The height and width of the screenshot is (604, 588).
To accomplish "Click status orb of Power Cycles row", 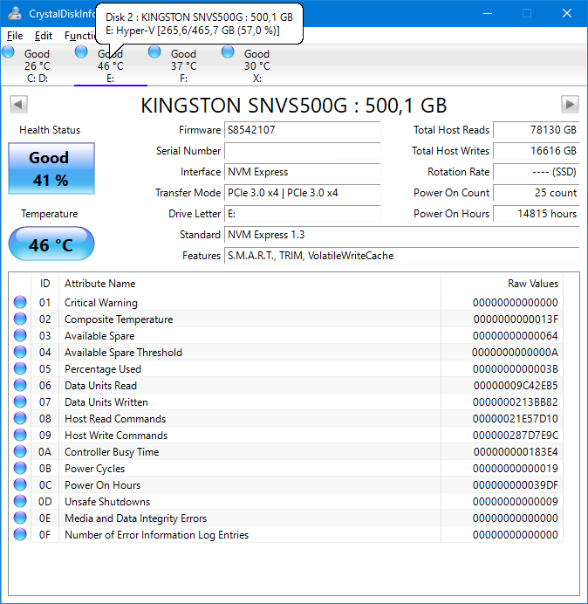I will tap(20, 468).
